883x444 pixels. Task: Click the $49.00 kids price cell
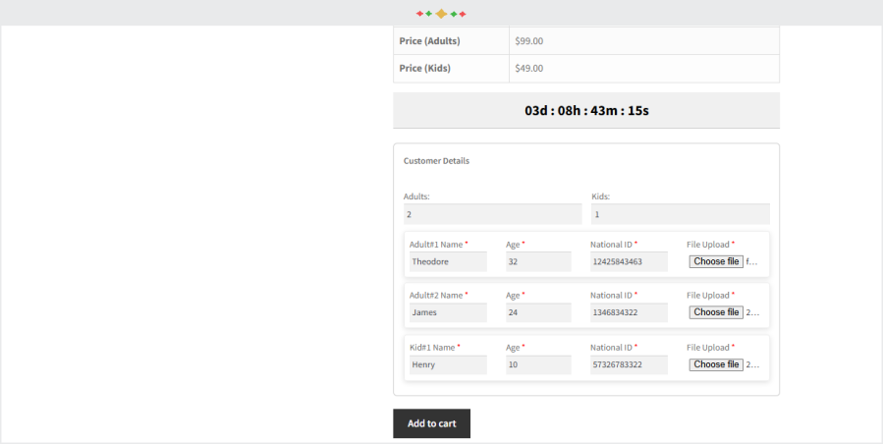[x=644, y=68]
